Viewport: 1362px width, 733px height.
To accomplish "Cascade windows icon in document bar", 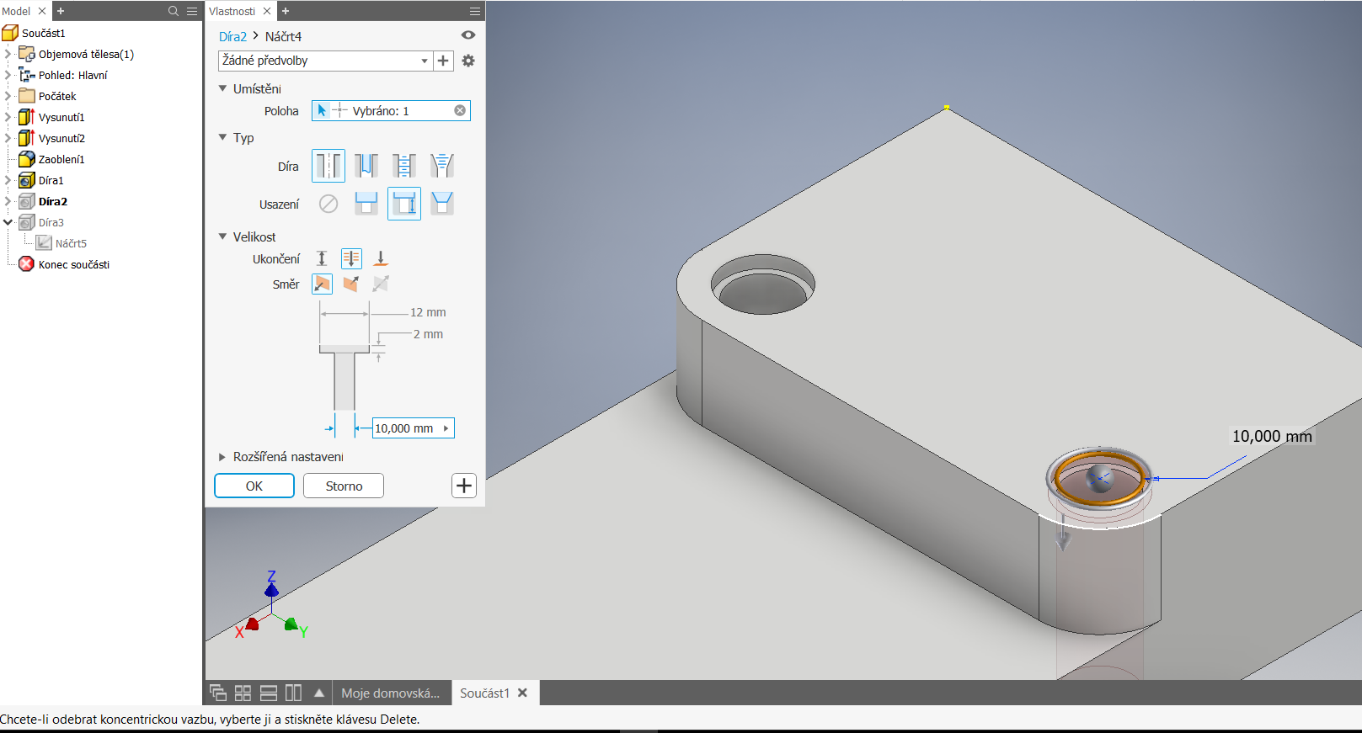I will [x=217, y=693].
